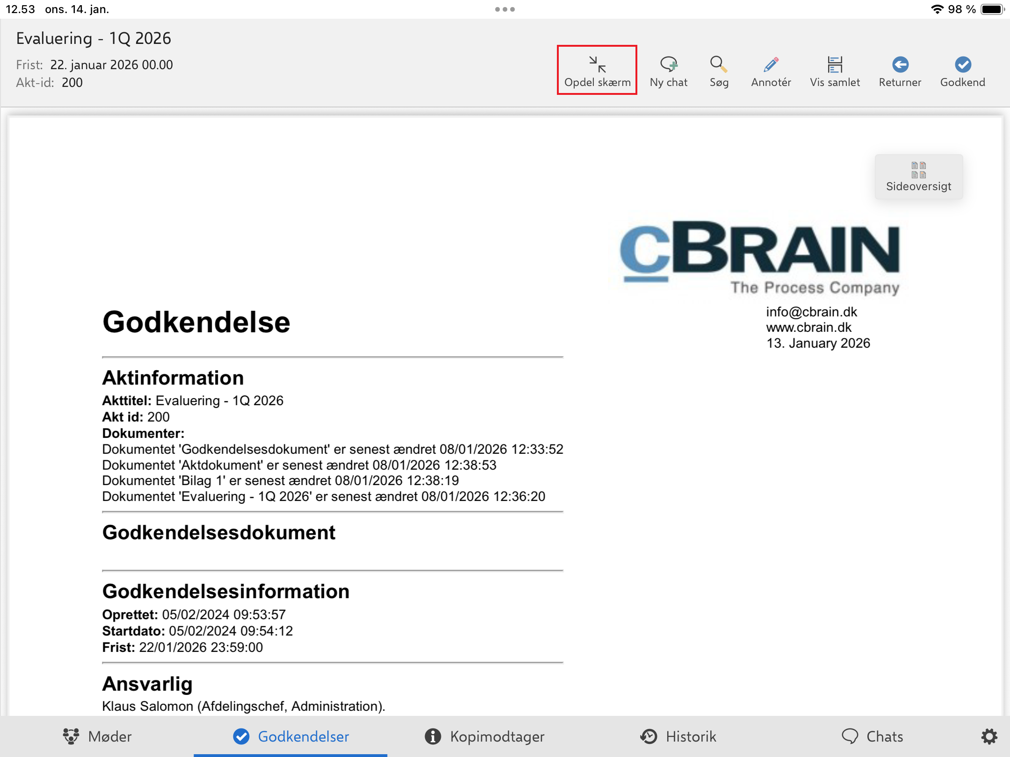Open settings via the gear icon

click(989, 736)
